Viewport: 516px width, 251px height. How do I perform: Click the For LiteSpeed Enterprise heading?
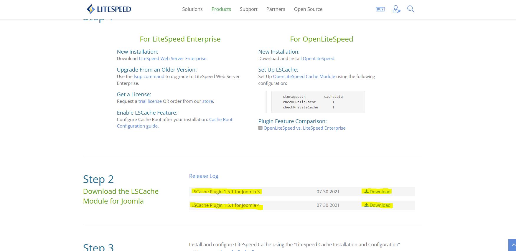pyautogui.click(x=180, y=39)
